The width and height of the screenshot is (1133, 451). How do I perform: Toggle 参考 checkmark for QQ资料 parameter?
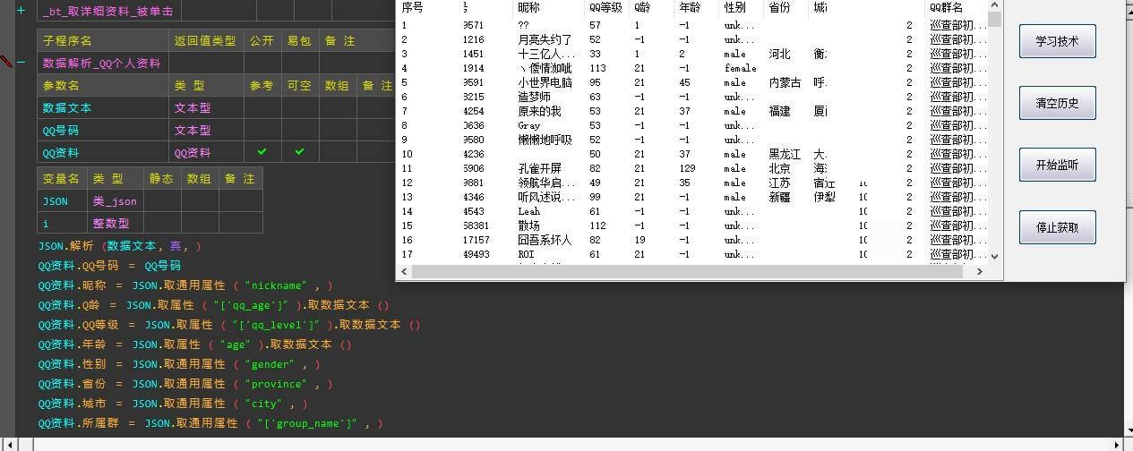[x=262, y=152]
